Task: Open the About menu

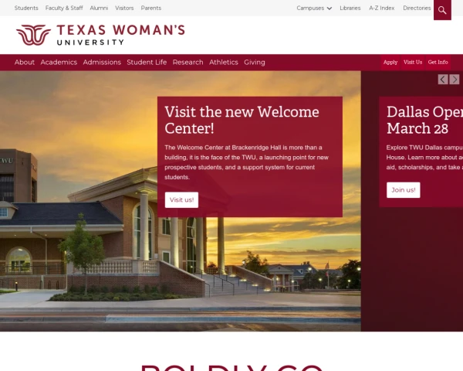Action: coord(25,62)
